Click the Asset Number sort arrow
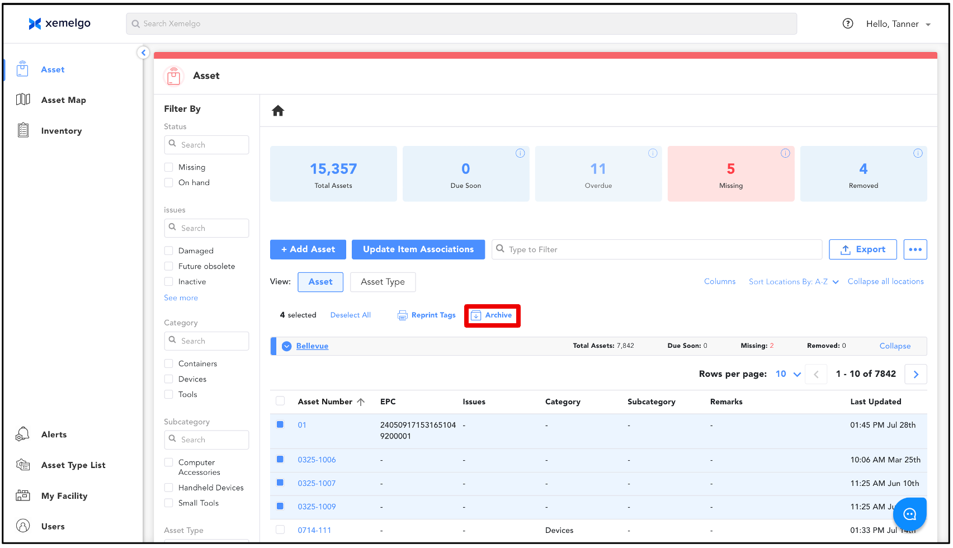953x548 pixels. pos(361,402)
